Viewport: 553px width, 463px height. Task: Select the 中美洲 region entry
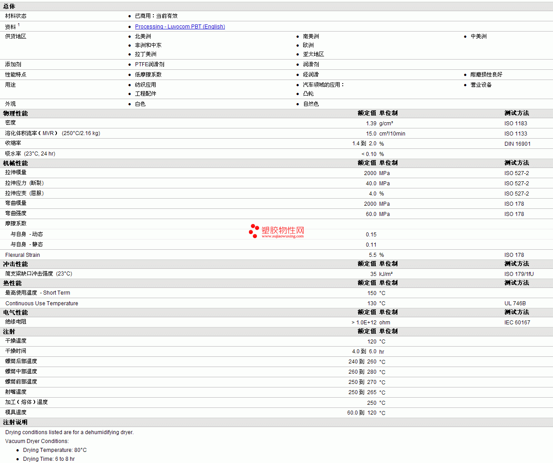[479, 36]
